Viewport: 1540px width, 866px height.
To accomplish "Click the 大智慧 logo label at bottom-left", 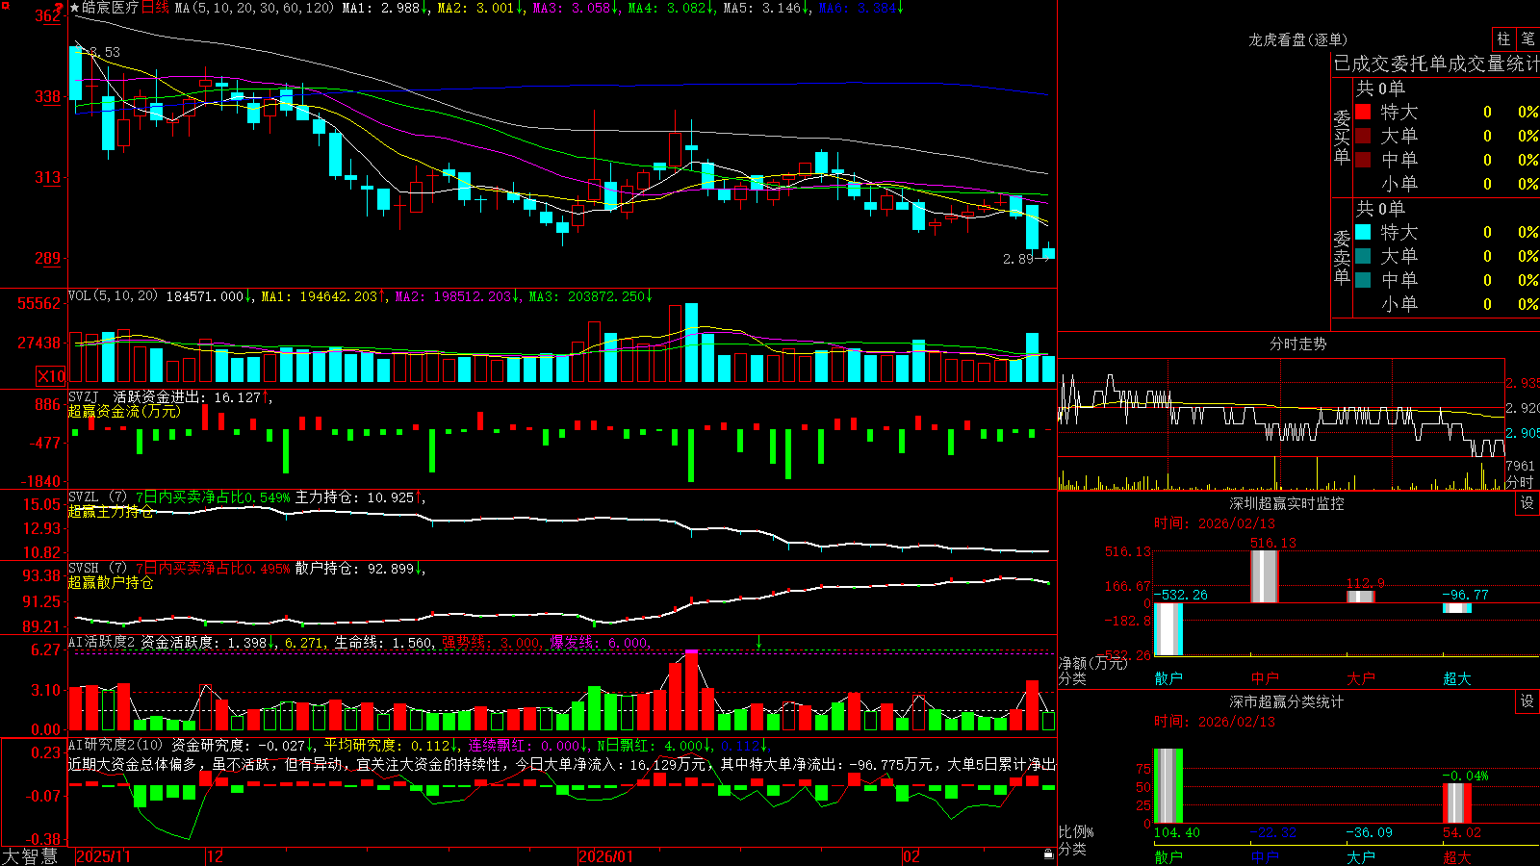I will click(x=30, y=855).
